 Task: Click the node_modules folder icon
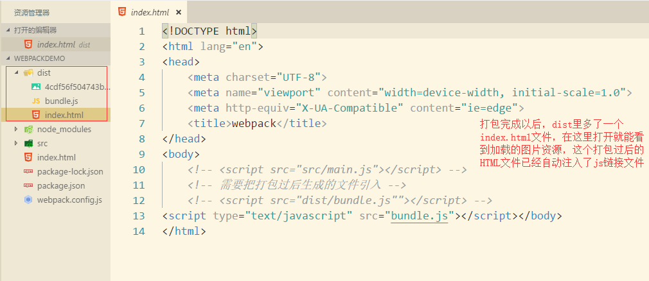(x=28, y=130)
